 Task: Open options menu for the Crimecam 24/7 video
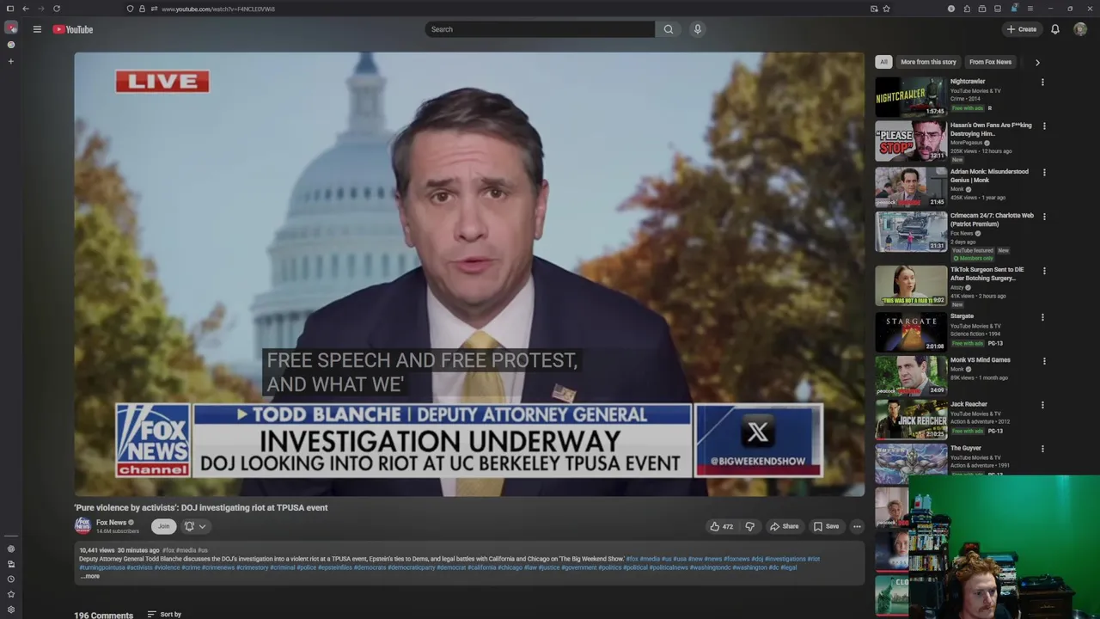pos(1044,217)
